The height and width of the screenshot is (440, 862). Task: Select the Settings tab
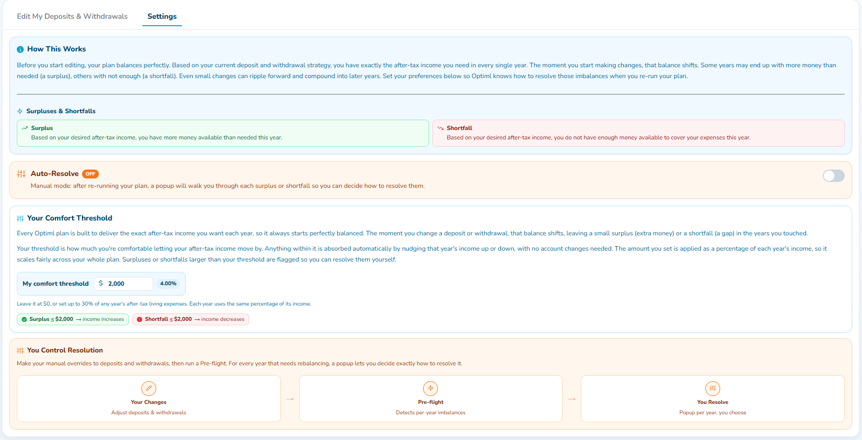[162, 16]
